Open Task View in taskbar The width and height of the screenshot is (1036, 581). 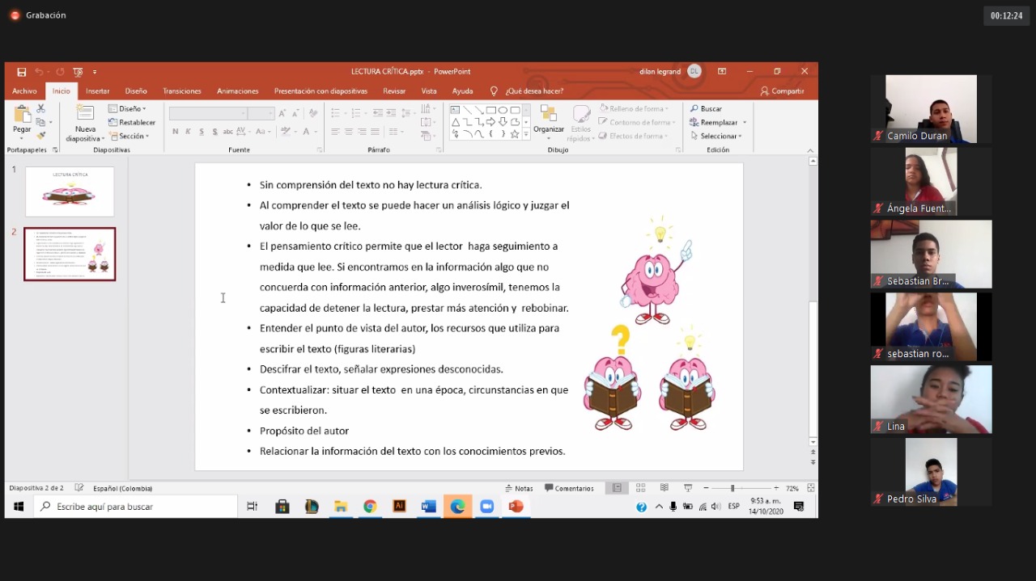coord(252,507)
